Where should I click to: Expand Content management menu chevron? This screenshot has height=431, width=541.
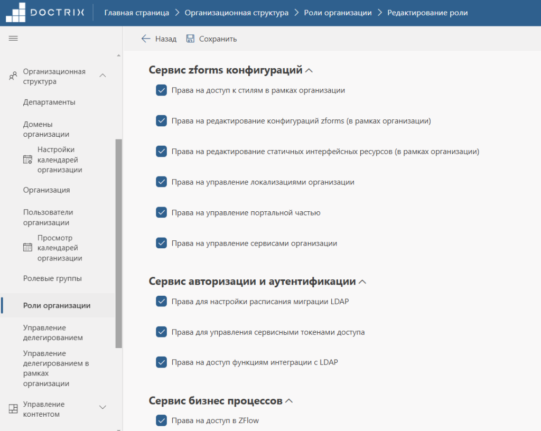coord(103,407)
